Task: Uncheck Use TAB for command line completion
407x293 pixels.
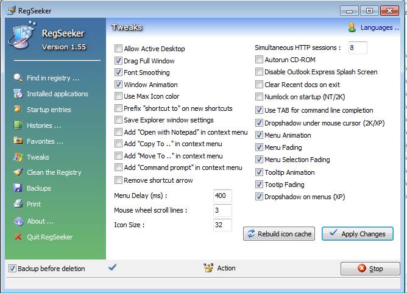Action: [x=259, y=110]
